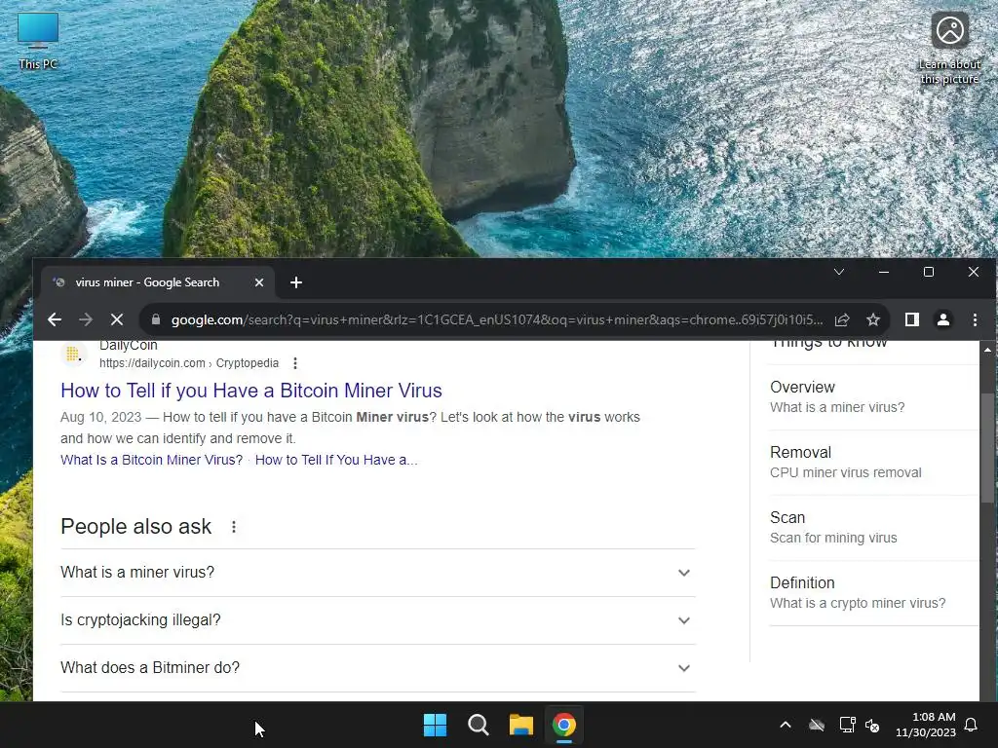Viewport: 998px width, 748px height.
Task: Open Chrome's side panel
Action: coord(912,319)
